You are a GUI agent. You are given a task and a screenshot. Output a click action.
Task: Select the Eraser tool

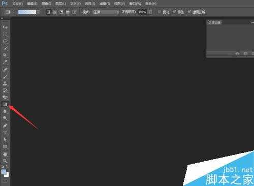5,98
